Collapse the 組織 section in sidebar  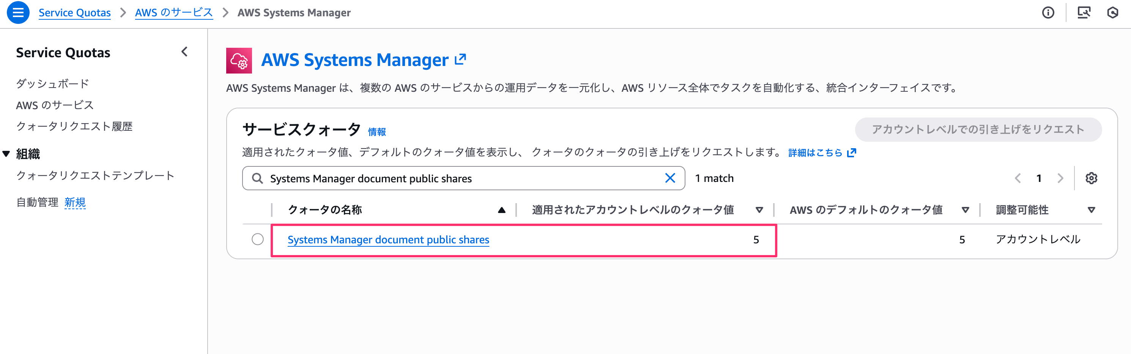[x=6, y=154]
